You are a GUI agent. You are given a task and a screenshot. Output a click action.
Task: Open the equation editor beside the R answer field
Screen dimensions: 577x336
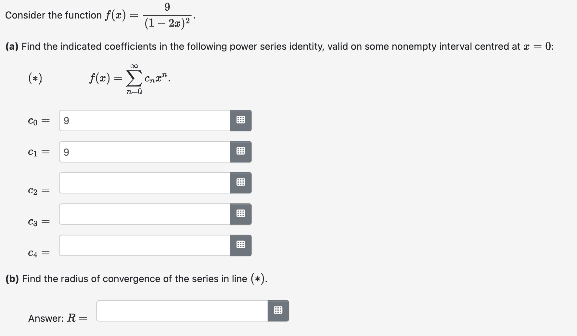click(x=278, y=311)
